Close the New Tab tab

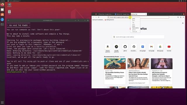pyautogui.click(x=146, y=14)
